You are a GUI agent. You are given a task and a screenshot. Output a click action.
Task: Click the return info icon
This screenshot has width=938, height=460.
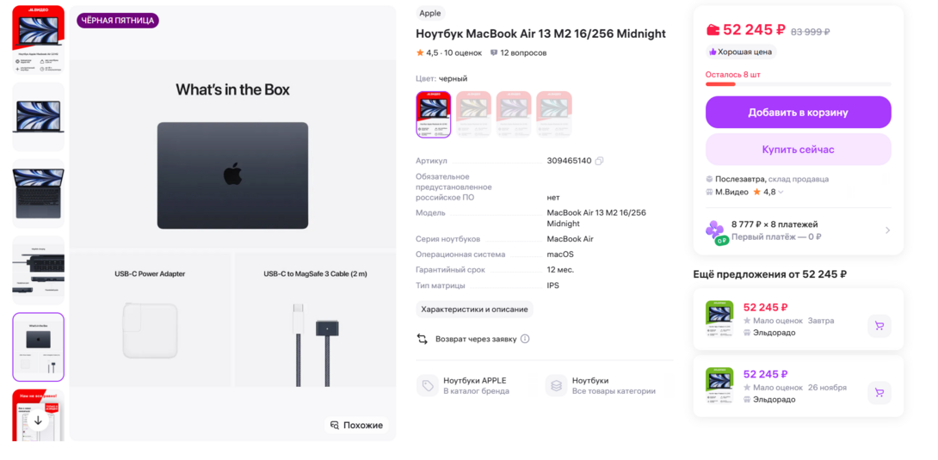(525, 339)
